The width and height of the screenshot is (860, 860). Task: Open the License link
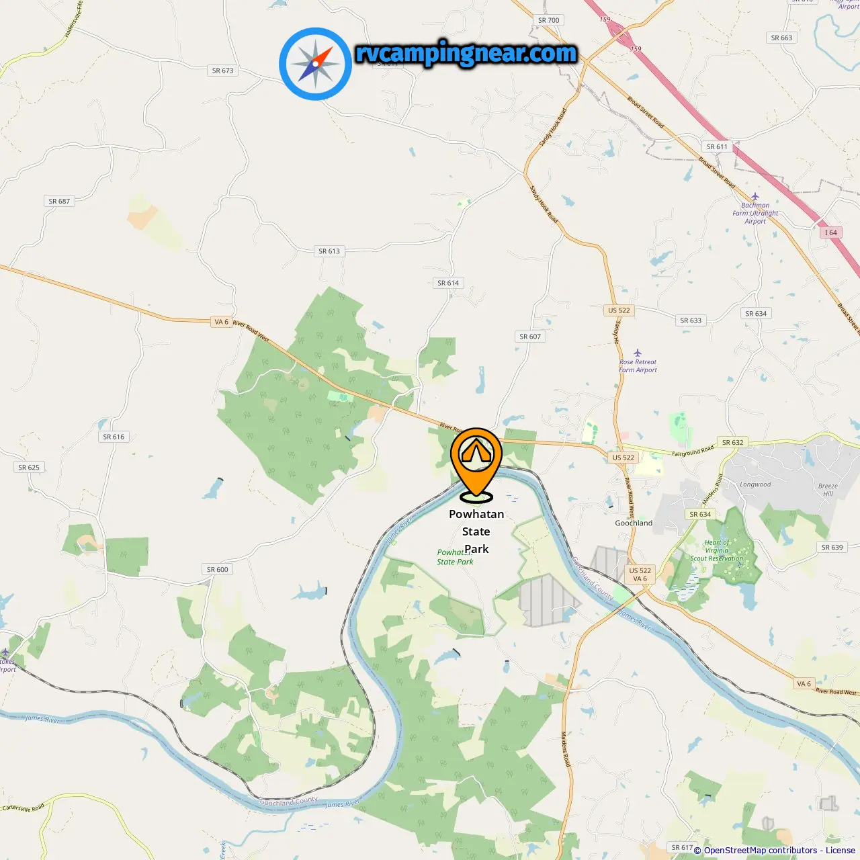(x=841, y=851)
